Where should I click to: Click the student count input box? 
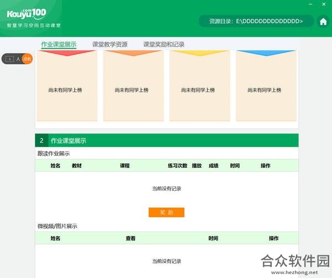pos(10,59)
